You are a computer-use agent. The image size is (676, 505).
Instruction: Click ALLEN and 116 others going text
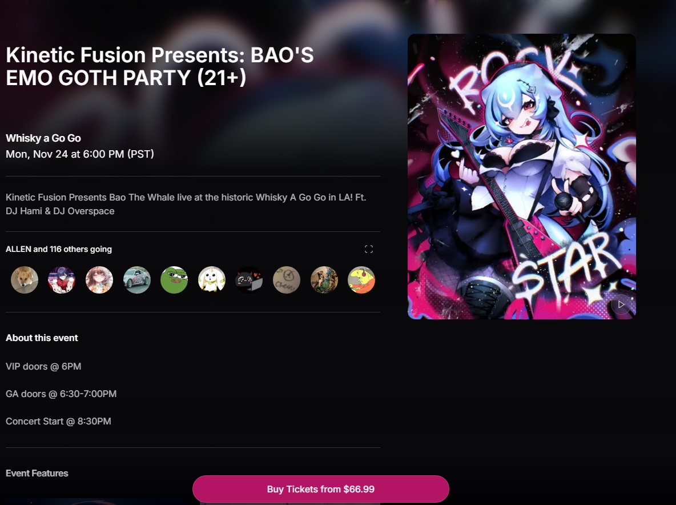[x=59, y=249]
